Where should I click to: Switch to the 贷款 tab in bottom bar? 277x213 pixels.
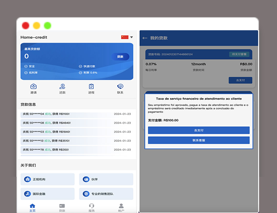click(x=62, y=207)
